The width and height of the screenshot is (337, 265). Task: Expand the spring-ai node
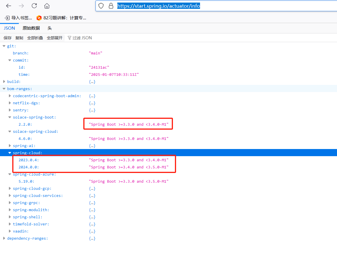tap(10, 146)
